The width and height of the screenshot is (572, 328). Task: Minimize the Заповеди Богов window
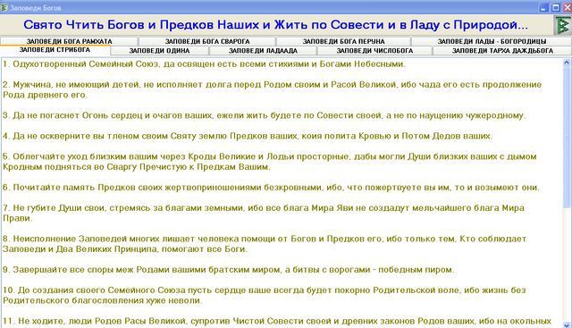tap(543, 7)
